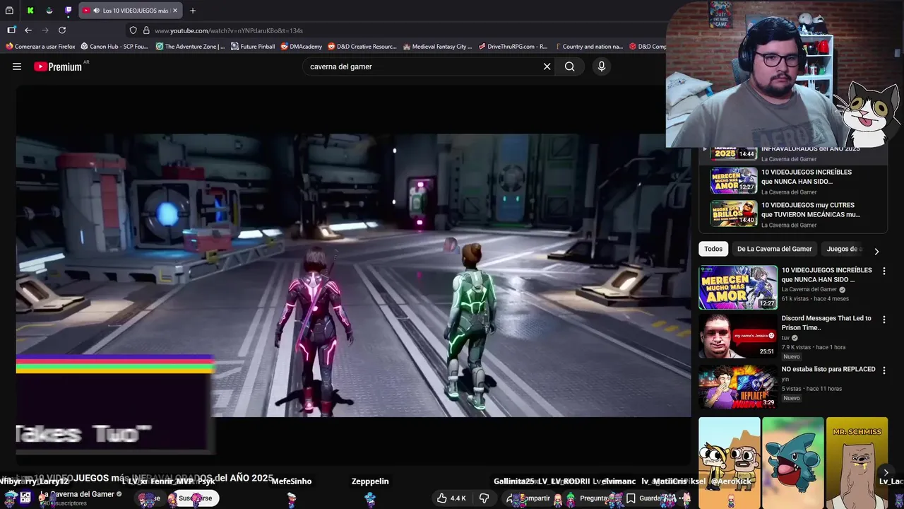
Task: Open options menu for Discord Messages video
Action: [x=884, y=320]
